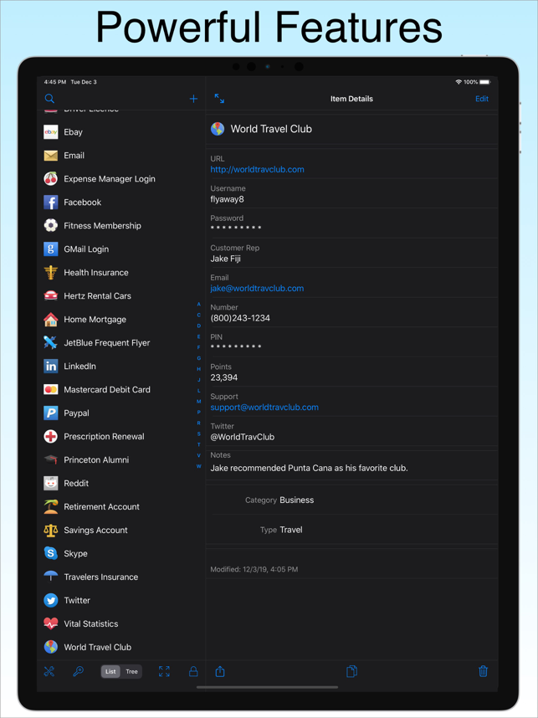The image size is (538, 718).
Task: Open the LinkedIn entry icon
Action: pyautogui.click(x=51, y=366)
